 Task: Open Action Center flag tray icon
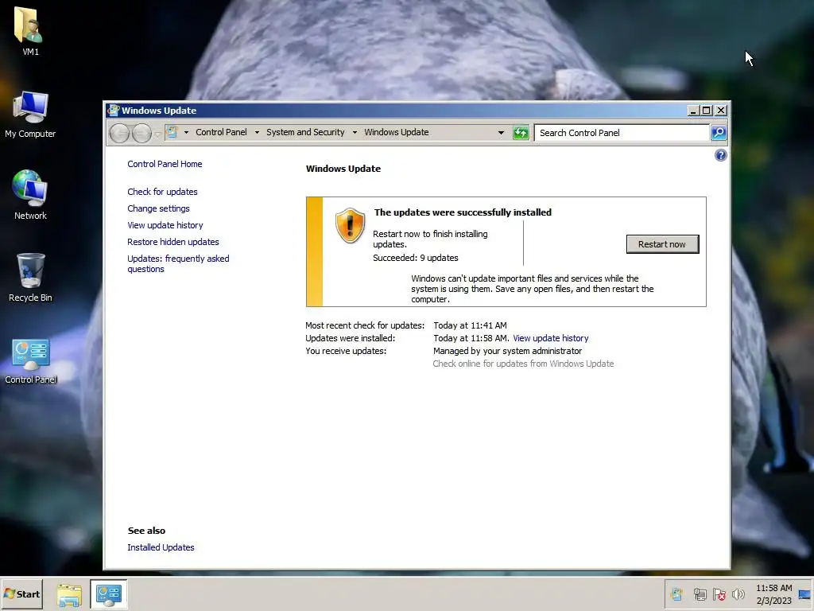pyautogui.click(x=719, y=593)
